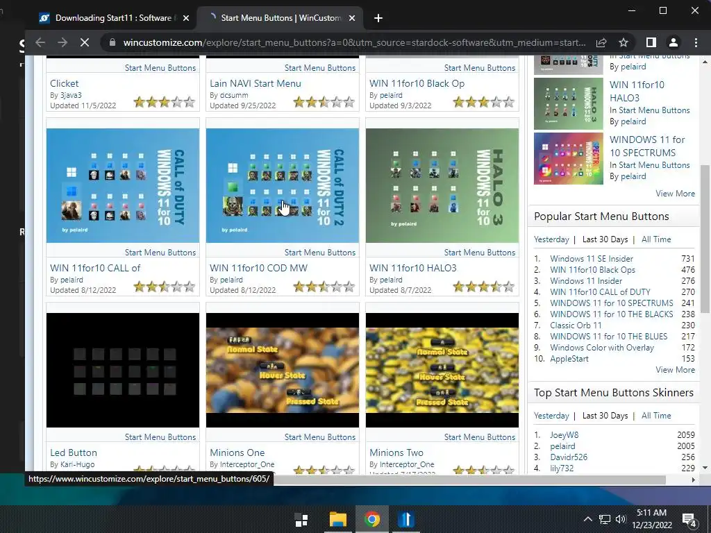This screenshot has width=711, height=533.
Task: Open Windows 11 SE Insider popular link
Action: 592,259
